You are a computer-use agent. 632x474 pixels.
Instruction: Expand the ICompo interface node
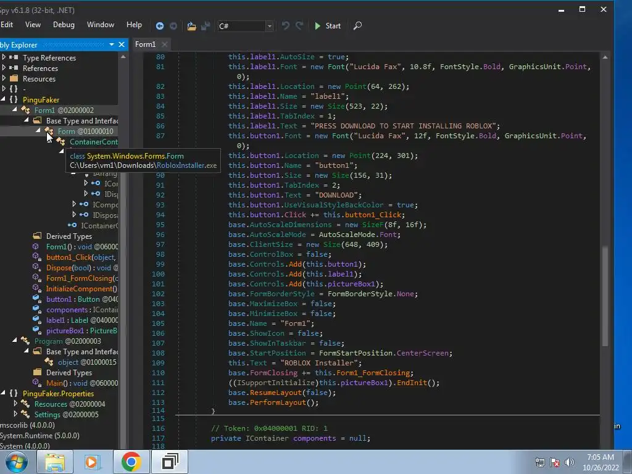(74, 204)
